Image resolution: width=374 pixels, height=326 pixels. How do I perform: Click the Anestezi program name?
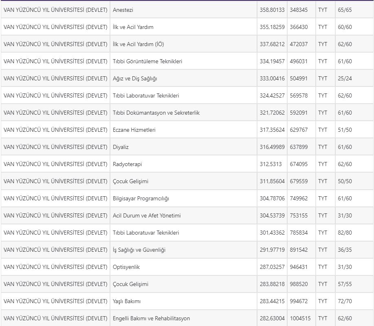point(123,10)
